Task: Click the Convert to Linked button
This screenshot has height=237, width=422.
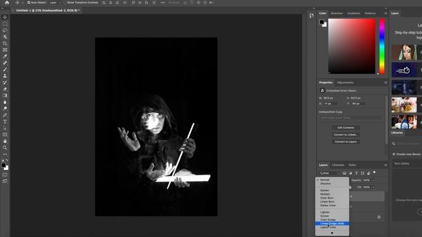Action: pyautogui.click(x=346, y=134)
